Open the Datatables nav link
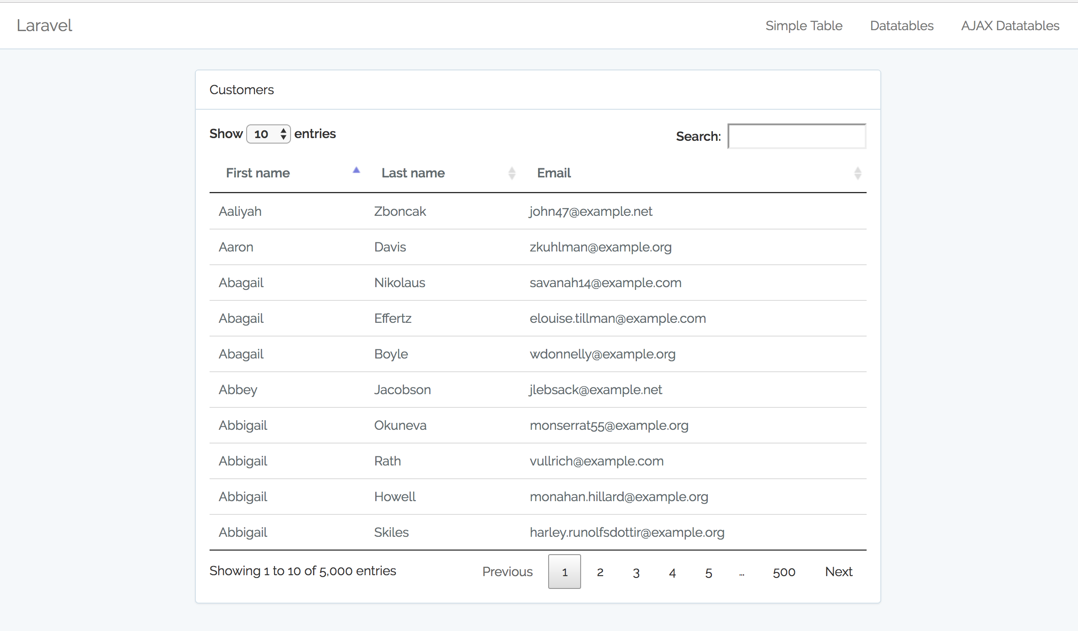1078x631 pixels. (901, 26)
